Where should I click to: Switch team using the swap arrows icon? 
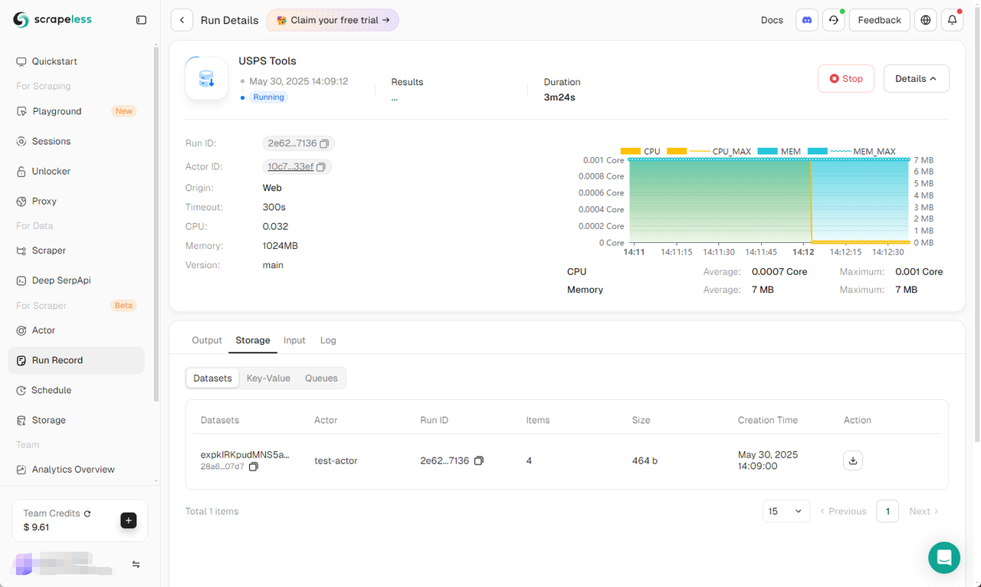click(136, 564)
